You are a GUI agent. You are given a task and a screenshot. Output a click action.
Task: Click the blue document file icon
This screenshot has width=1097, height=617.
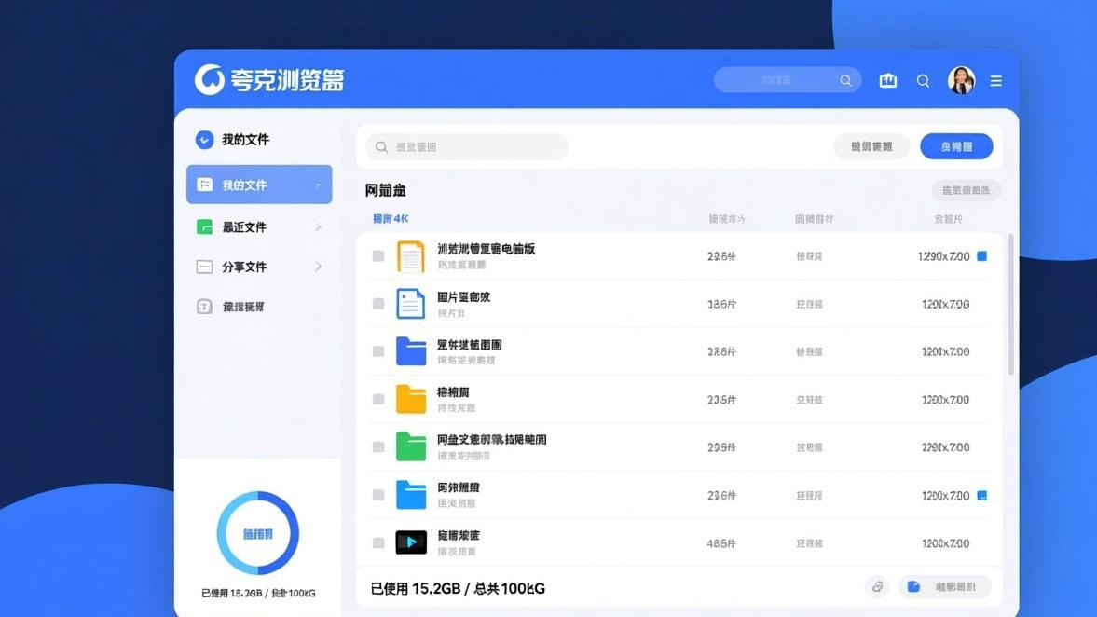[411, 304]
